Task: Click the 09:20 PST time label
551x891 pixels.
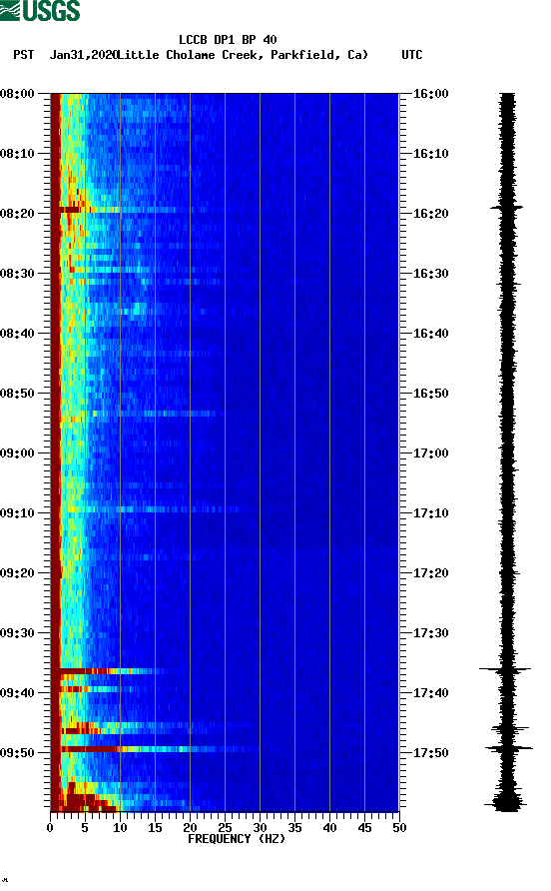Action: pos(17,573)
